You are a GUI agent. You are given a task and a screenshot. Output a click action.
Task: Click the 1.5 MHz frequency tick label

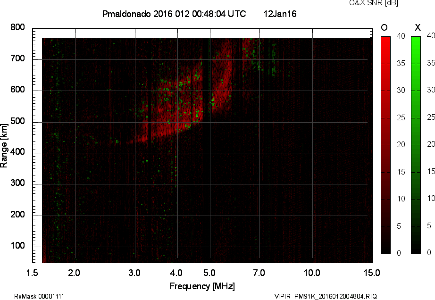[32, 273]
